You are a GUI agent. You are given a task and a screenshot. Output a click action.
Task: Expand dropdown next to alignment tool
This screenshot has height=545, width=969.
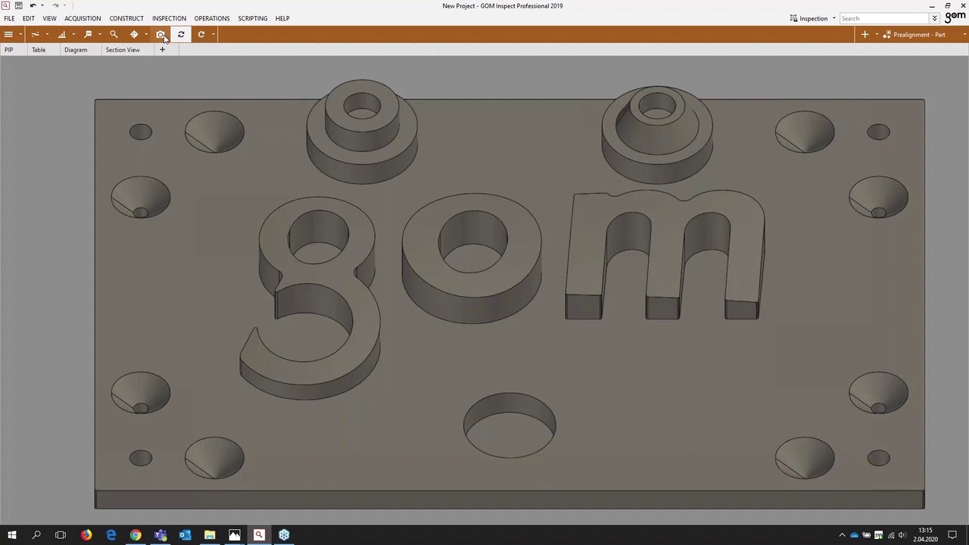click(x=47, y=34)
